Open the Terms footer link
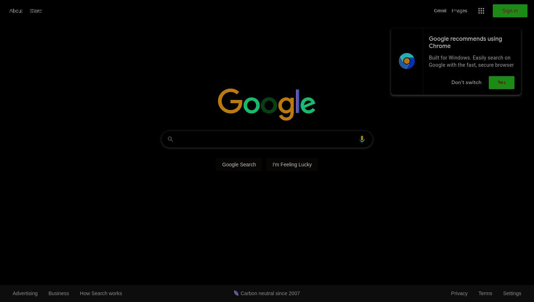The image size is (534, 302). tap(485, 293)
